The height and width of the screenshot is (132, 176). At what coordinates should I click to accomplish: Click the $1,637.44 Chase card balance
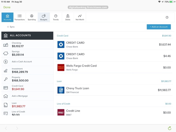[x=165, y=44]
